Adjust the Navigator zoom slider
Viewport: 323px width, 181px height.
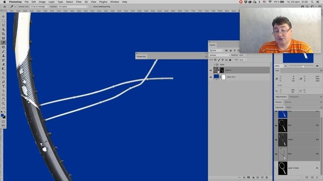click(x=303, y=66)
